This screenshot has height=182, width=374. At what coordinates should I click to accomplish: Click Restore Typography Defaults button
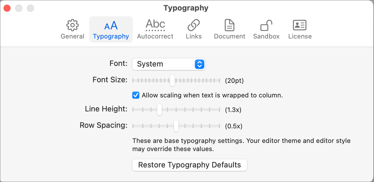190,165
